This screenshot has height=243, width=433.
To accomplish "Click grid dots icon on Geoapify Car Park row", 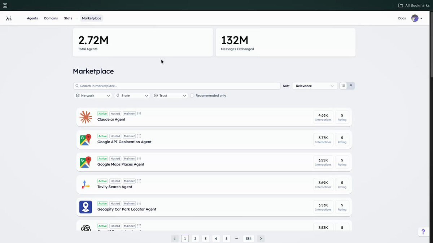I will coord(139,203).
